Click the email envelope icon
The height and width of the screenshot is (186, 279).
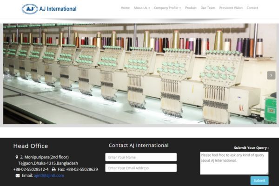(18, 176)
